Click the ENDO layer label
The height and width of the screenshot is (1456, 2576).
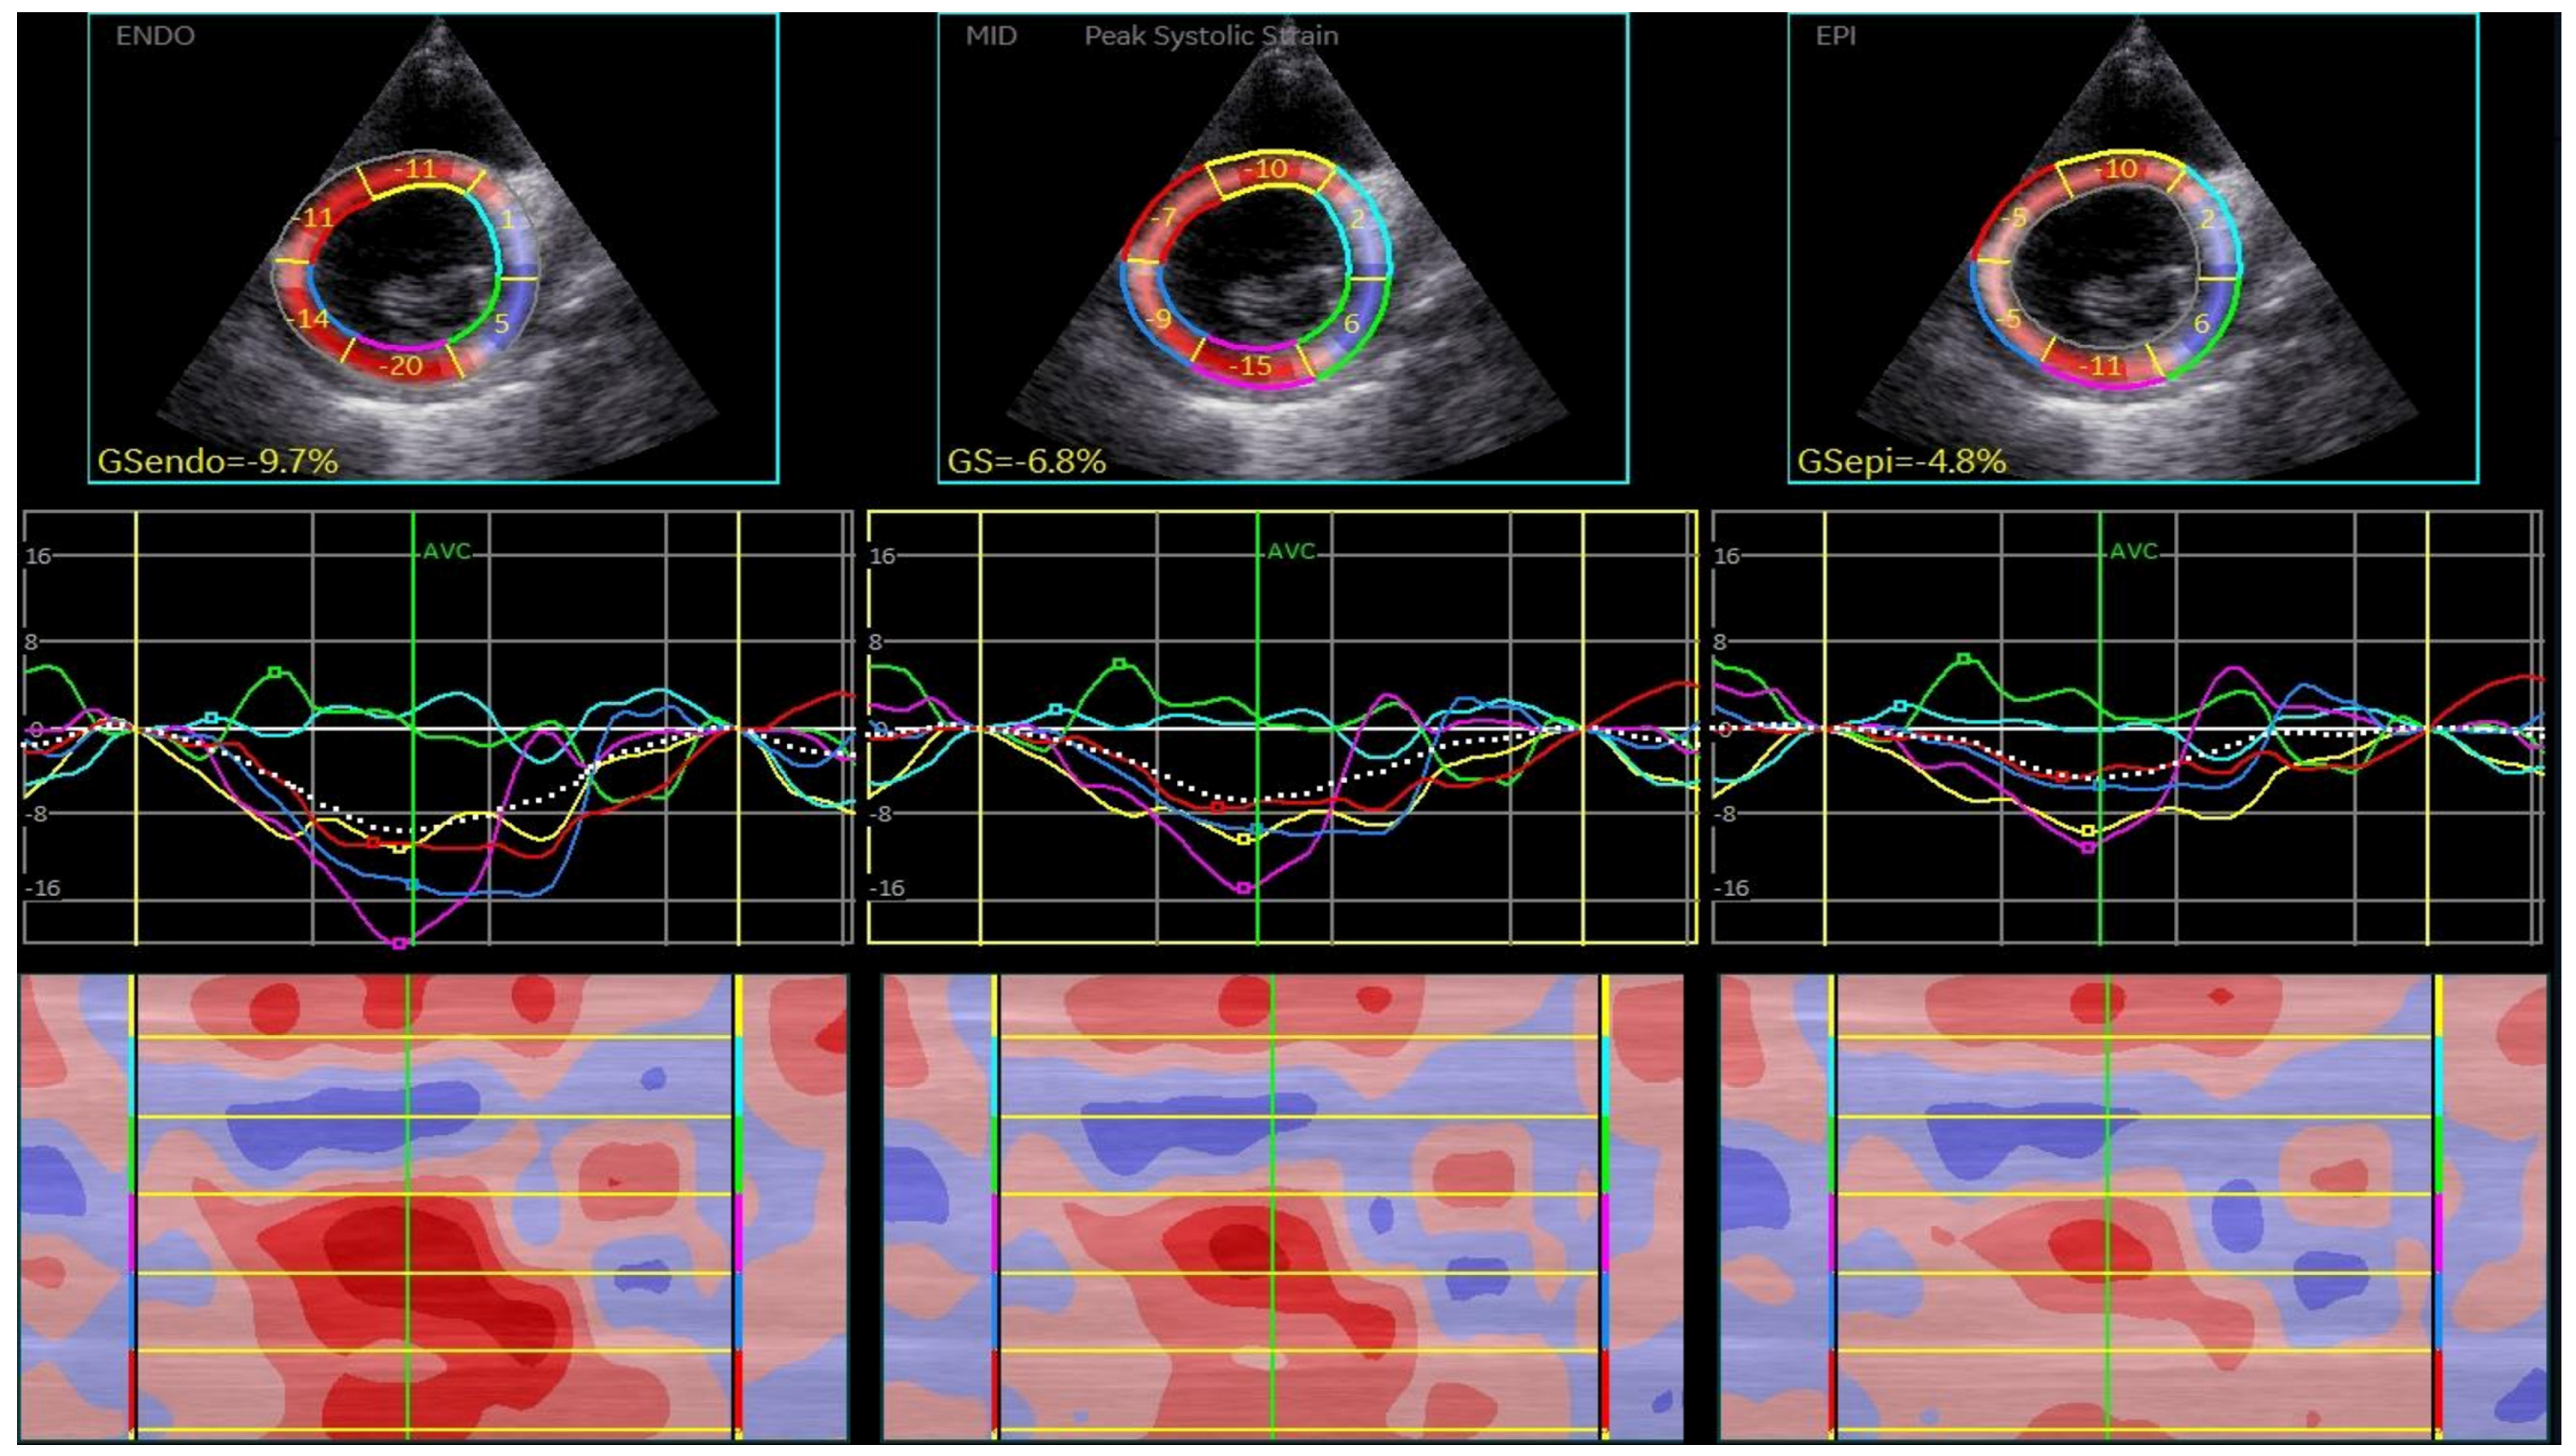(x=155, y=36)
